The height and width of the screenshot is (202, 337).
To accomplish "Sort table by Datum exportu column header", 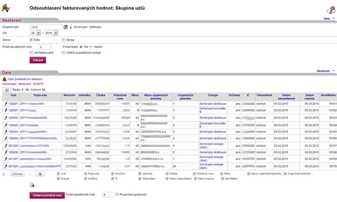I will (310, 97).
